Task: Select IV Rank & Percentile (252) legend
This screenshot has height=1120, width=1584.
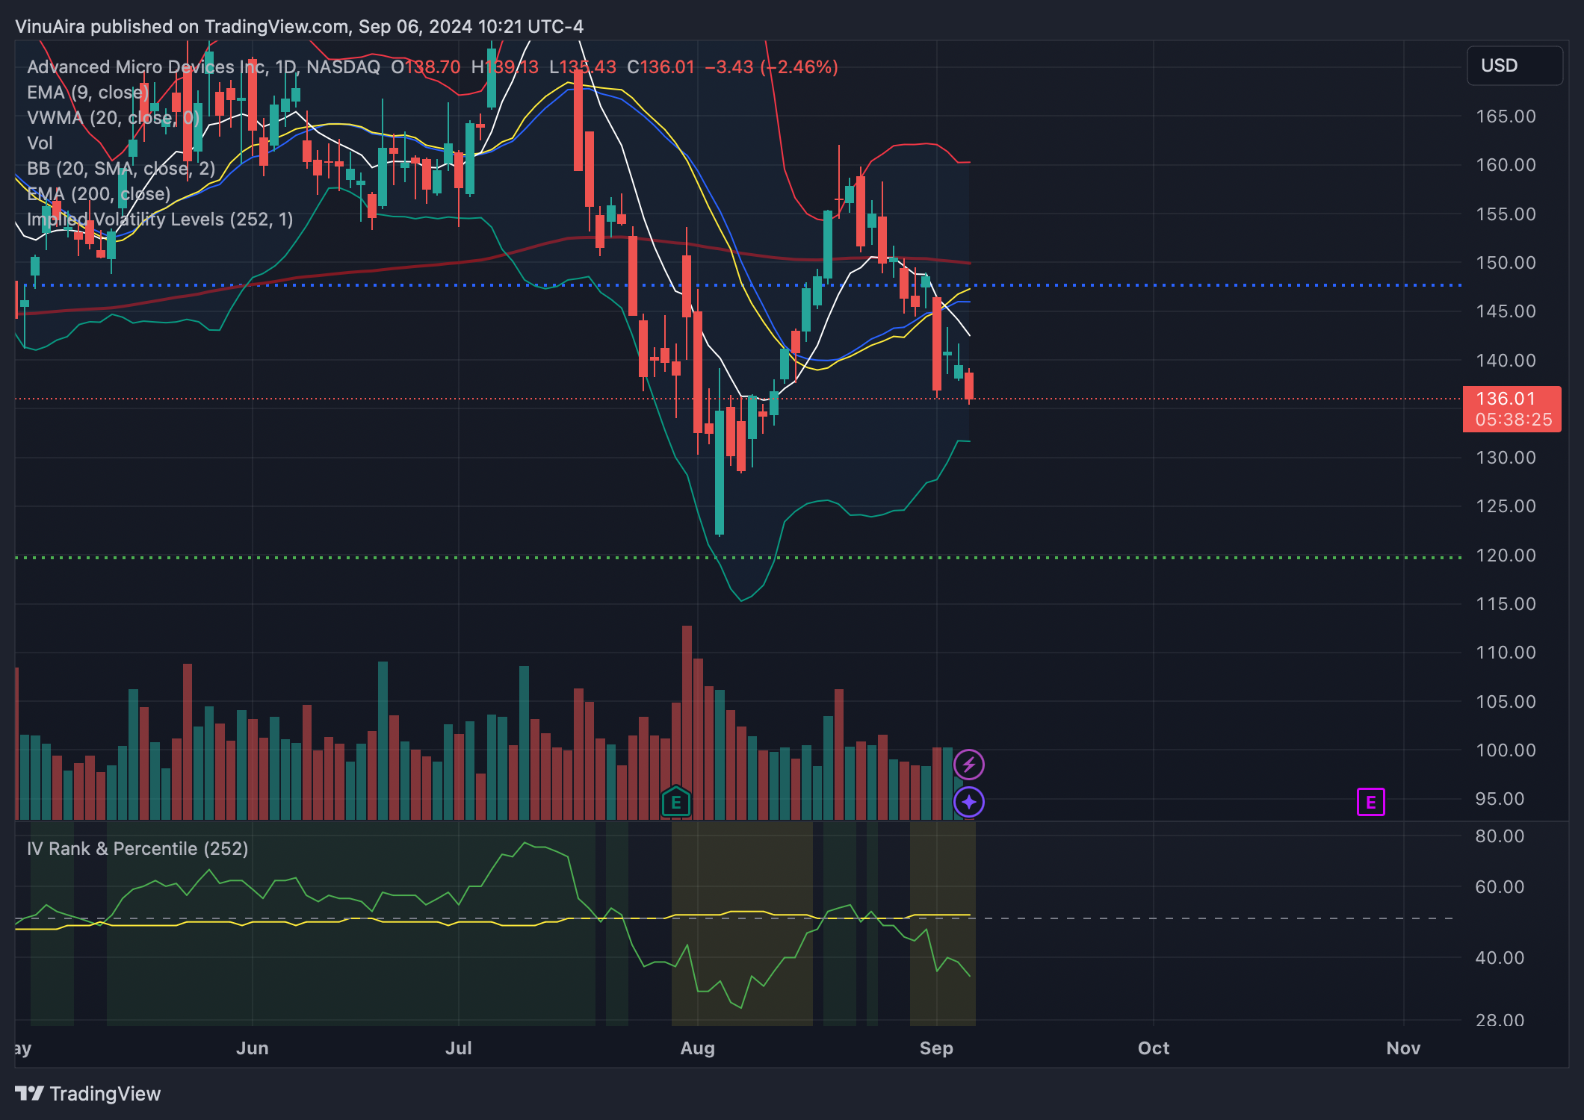Action: (x=137, y=849)
